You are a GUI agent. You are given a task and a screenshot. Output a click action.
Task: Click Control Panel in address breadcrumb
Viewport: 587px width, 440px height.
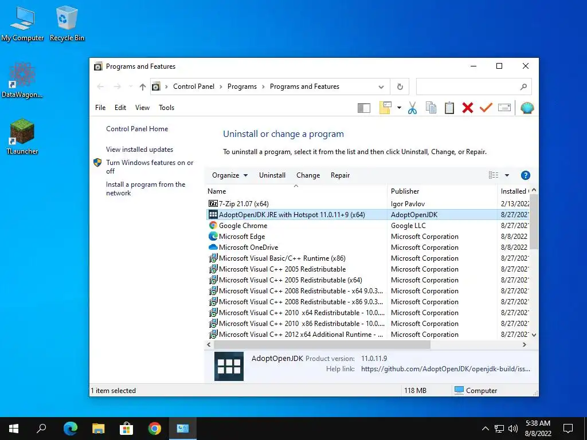tap(194, 87)
